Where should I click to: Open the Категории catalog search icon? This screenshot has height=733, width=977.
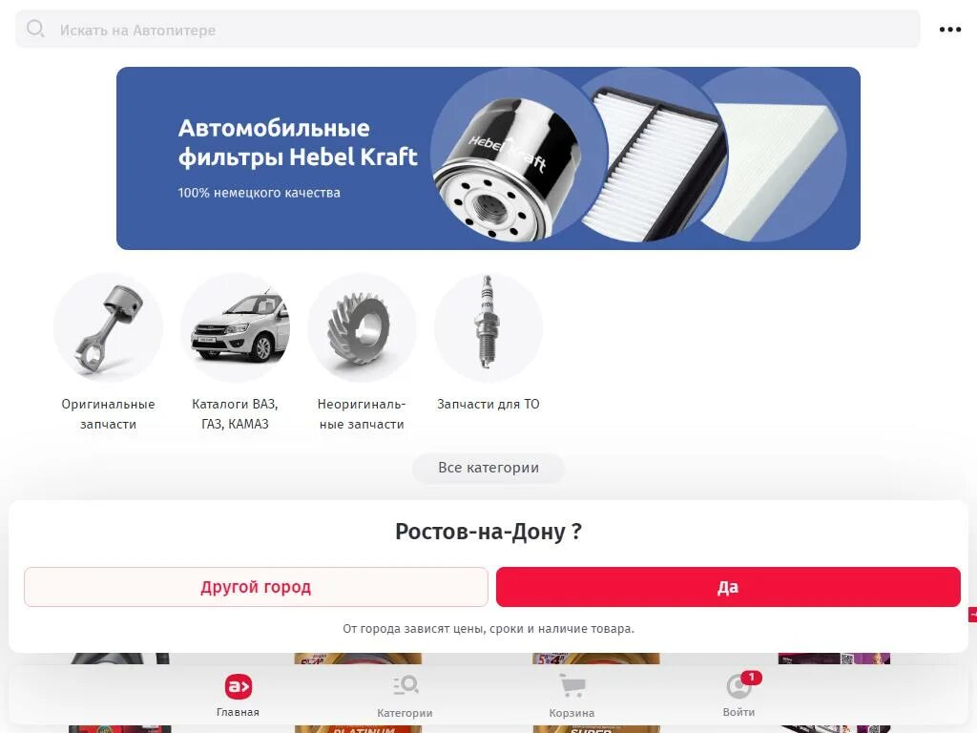pos(405,685)
